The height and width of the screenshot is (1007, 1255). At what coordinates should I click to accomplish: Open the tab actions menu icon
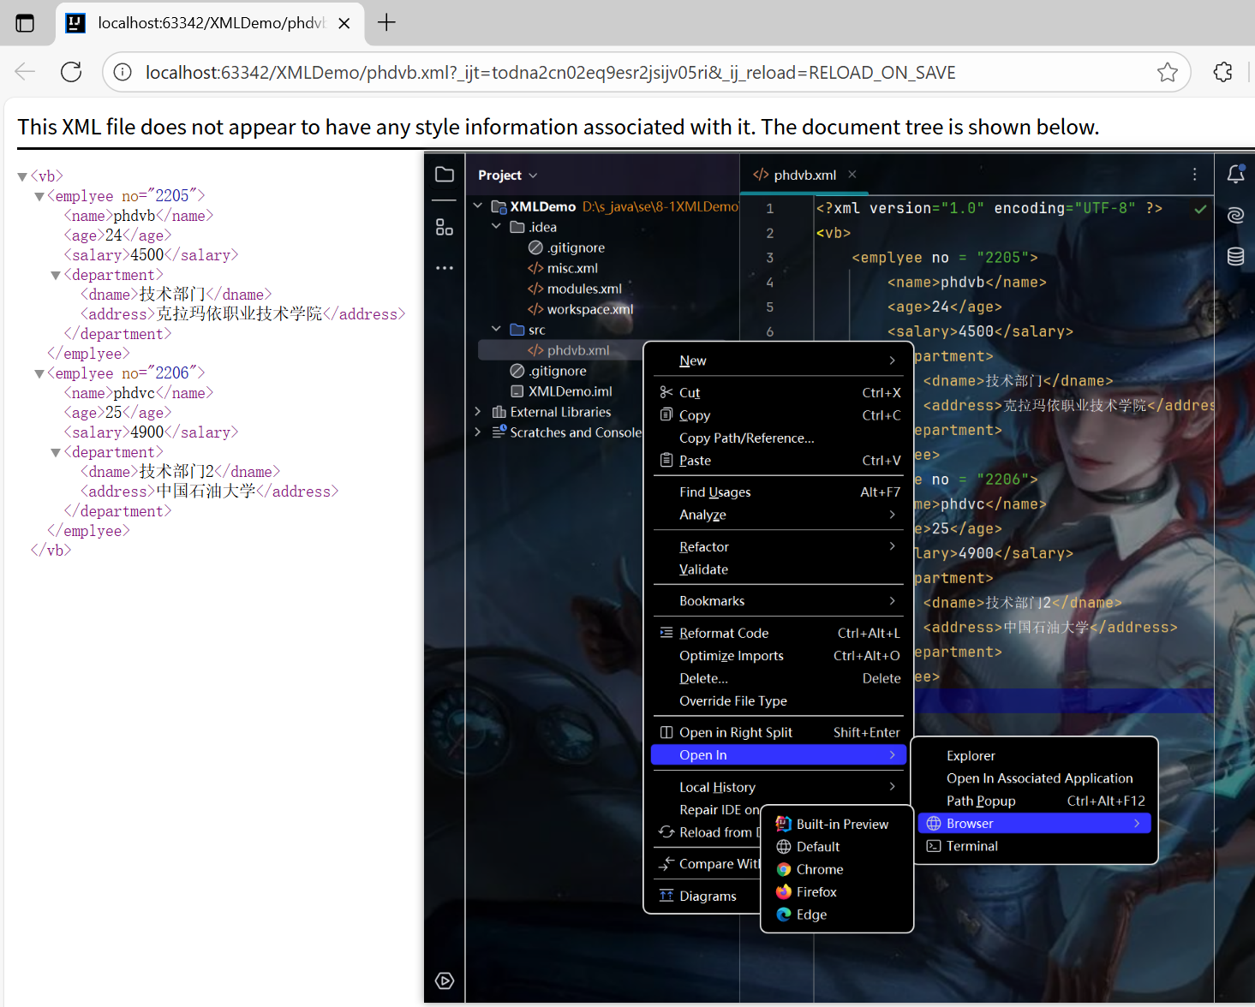[25, 23]
